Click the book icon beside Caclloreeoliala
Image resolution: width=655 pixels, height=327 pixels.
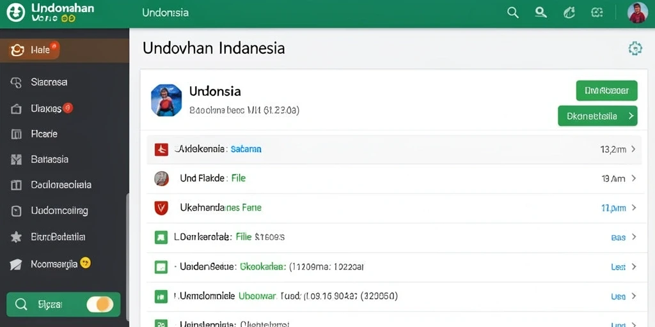[16, 185]
